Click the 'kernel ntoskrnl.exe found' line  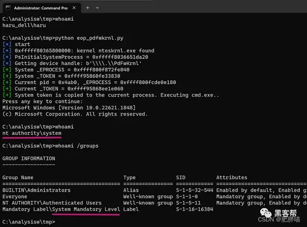78,51
